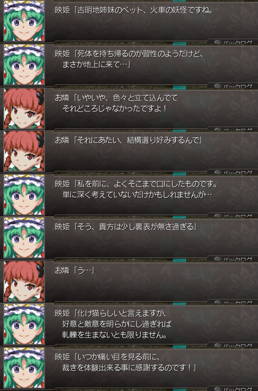The image size is (258, 391).
Task: Click the X backlog icon under 死体を持ち帰る dialogue
Action: tap(218, 86)
